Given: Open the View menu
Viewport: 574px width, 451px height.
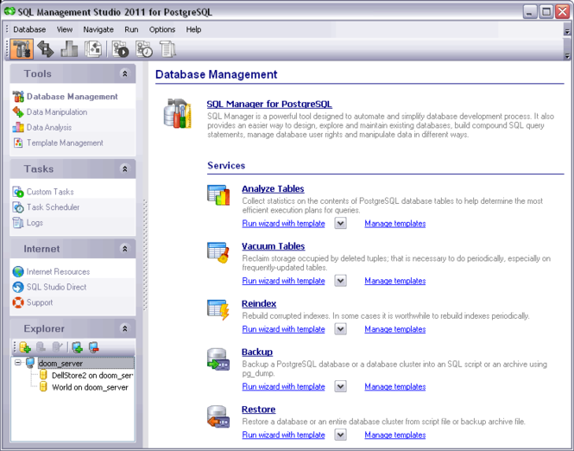Looking at the screenshot, I should point(65,29).
